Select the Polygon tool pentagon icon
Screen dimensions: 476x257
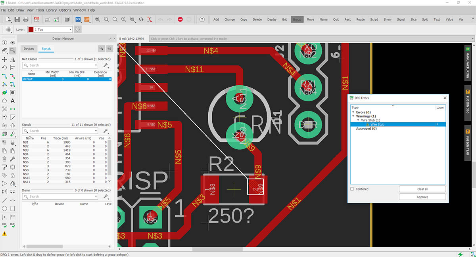(4, 101)
